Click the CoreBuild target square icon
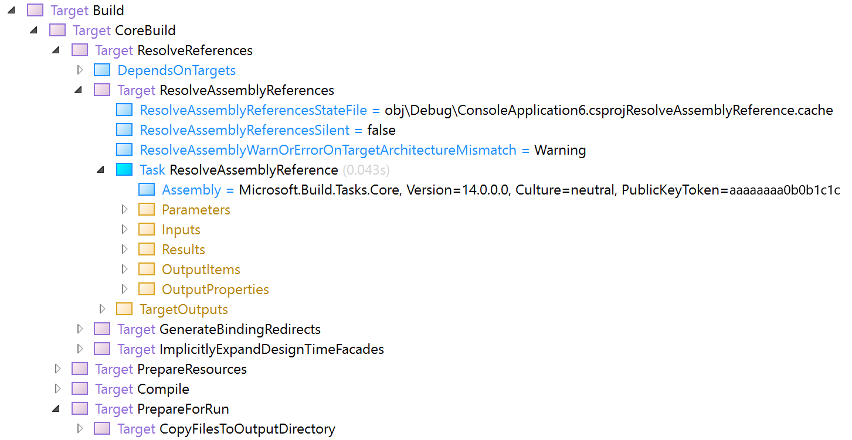852x440 pixels. click(57, 30)
